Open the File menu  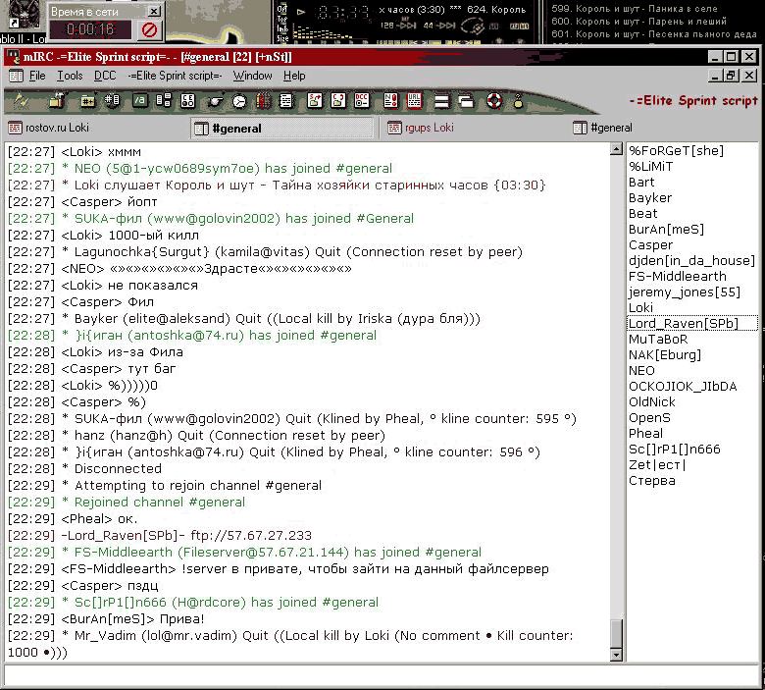click(x=37, y=76)
